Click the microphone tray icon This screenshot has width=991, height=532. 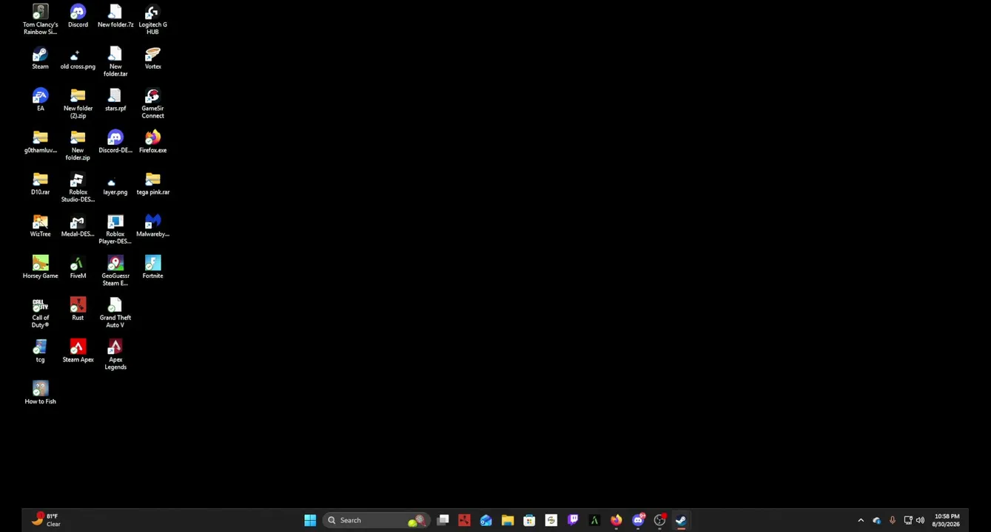tap(893, 520)
